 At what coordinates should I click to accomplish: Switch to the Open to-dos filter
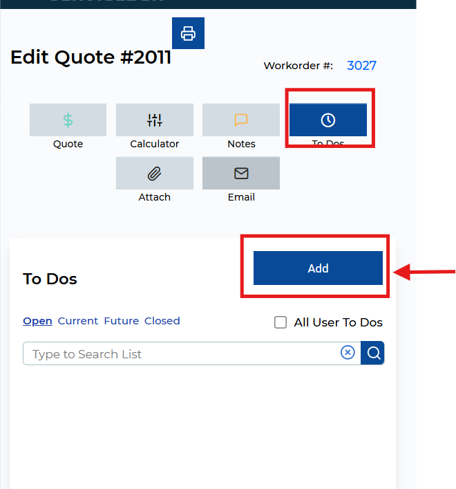pos(37,321)
